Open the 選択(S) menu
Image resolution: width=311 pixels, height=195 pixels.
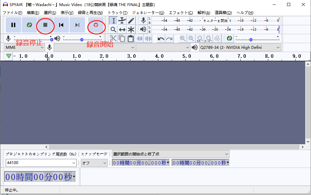50,13
